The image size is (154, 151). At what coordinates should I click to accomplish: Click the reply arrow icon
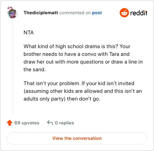point(50,123)
